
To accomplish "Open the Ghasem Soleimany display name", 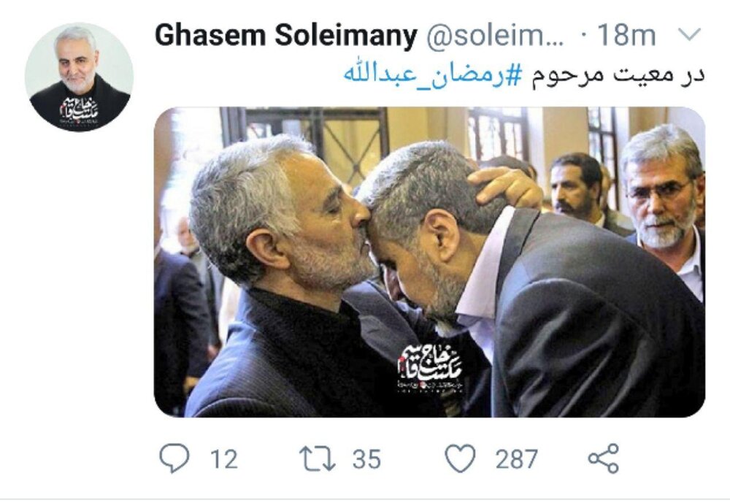I will [286, 35].
